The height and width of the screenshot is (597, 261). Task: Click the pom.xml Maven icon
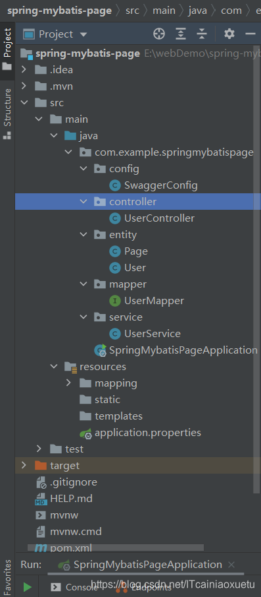[41, 548]
